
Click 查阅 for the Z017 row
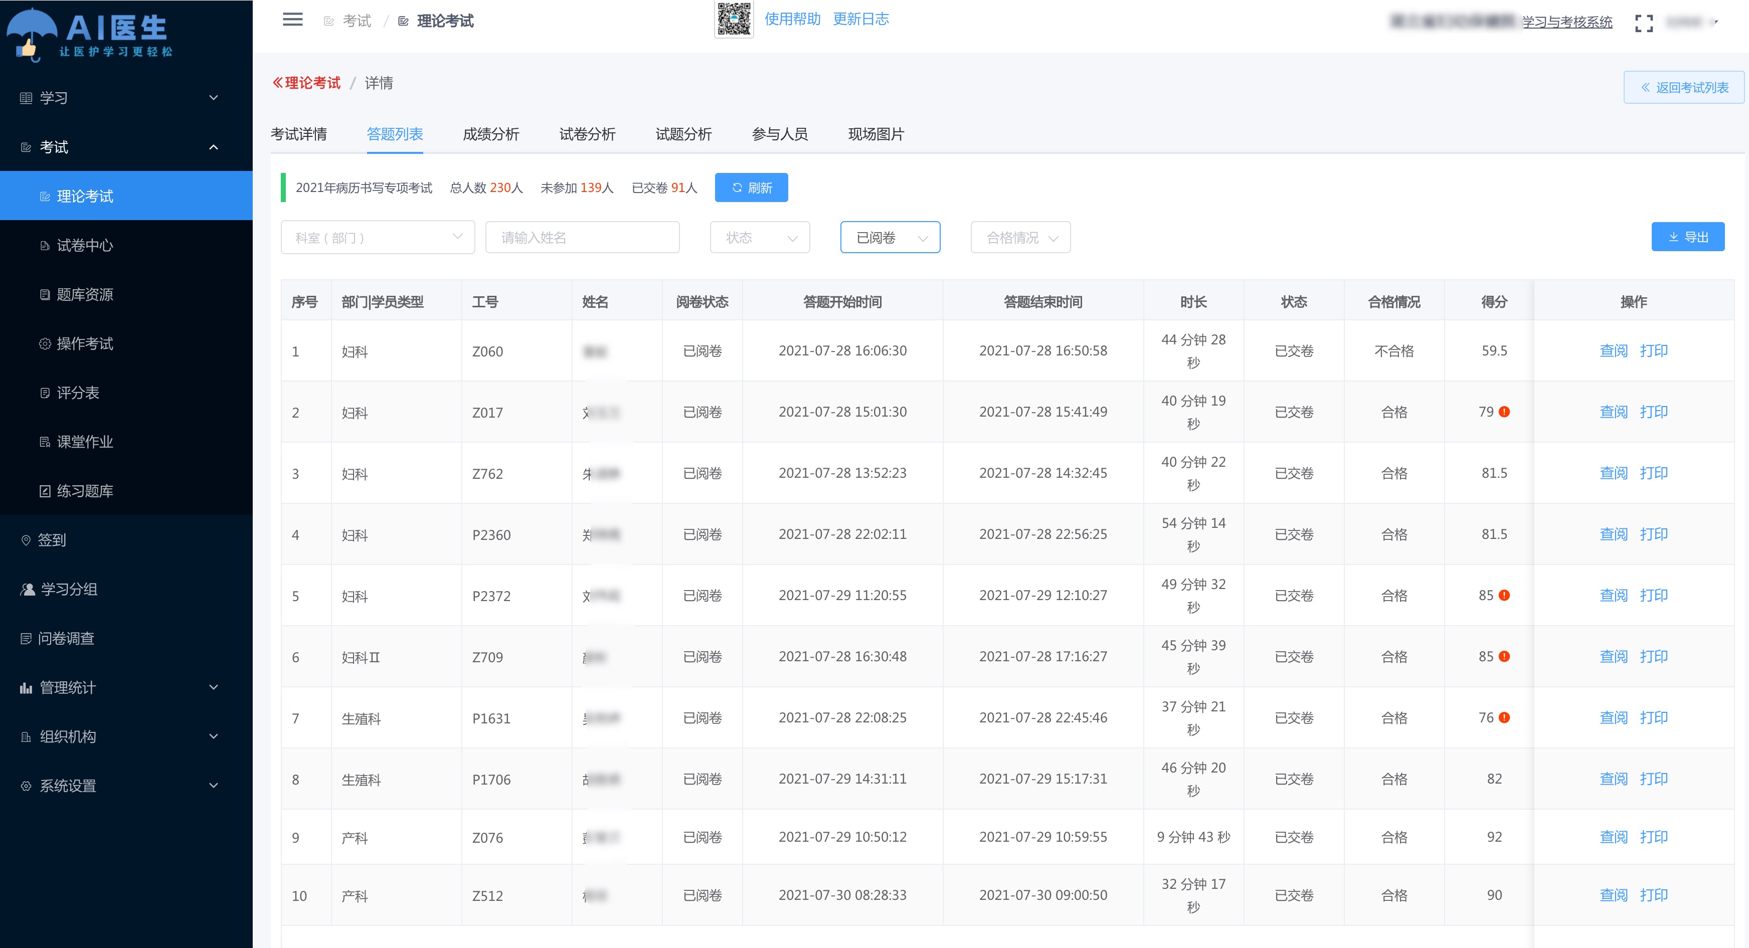click(1613, 412)
